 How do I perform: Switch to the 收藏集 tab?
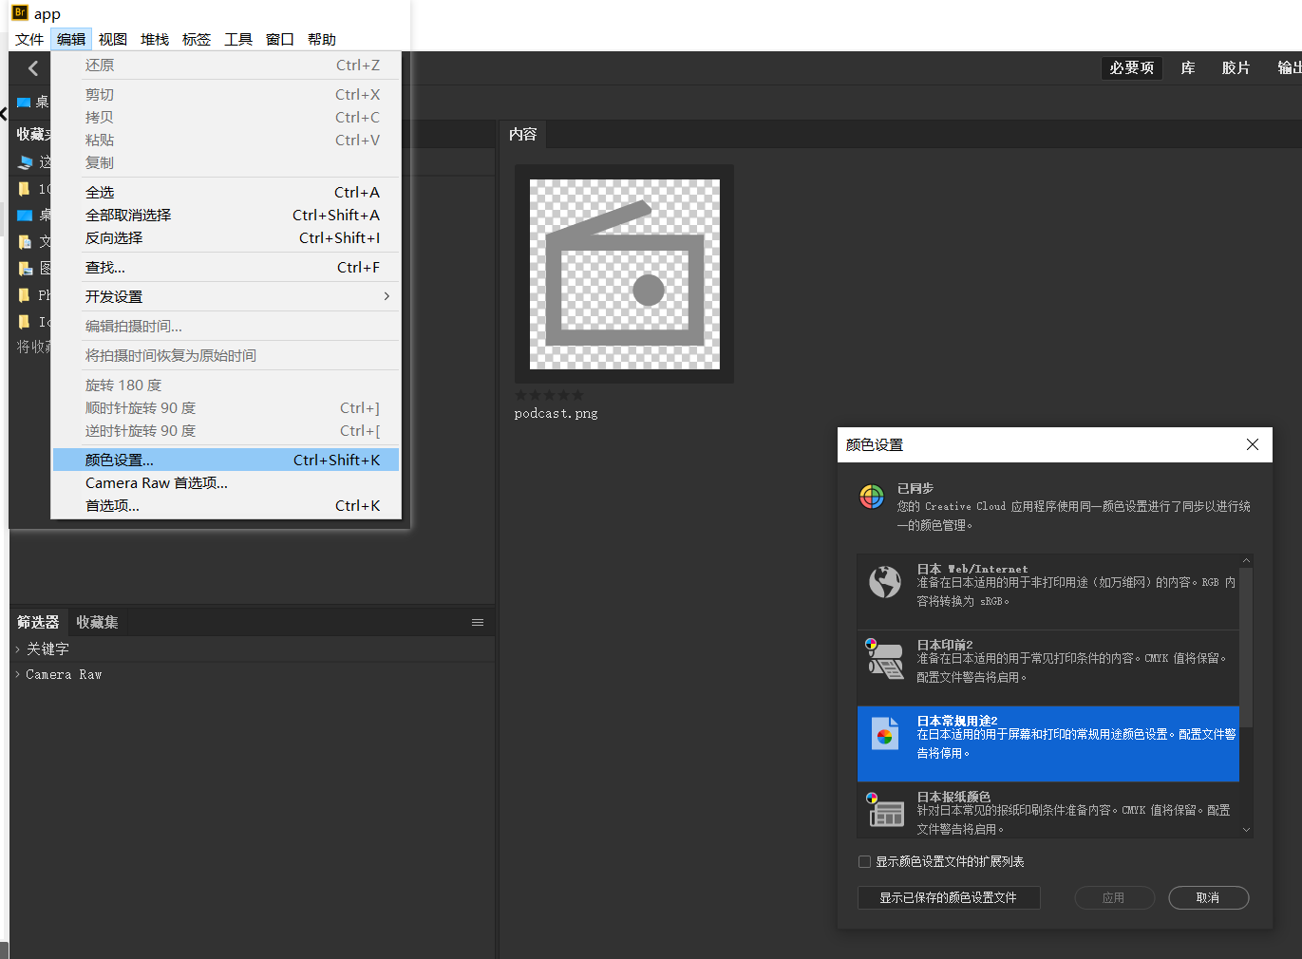[x=97, y=623]
